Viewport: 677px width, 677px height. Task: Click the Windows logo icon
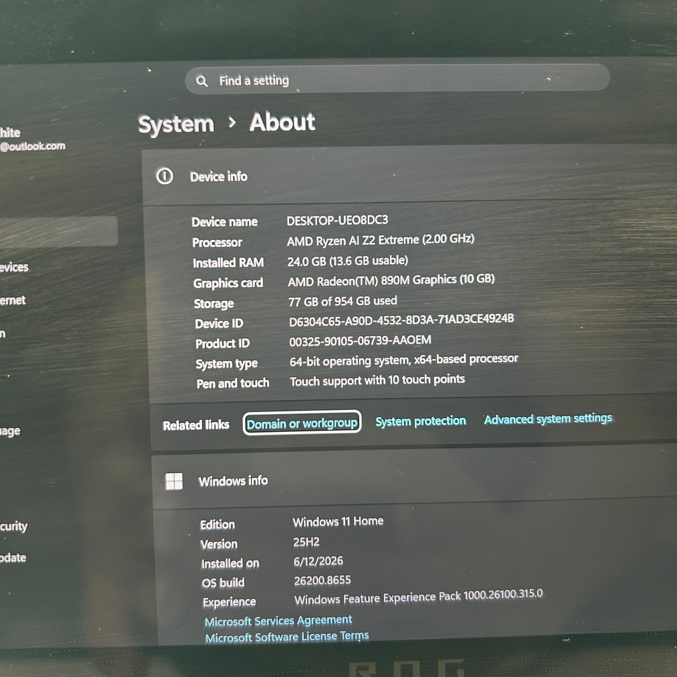click(174, 481)
